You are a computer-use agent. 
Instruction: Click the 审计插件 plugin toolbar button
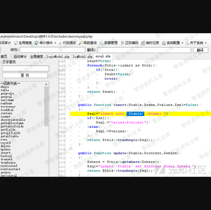44,43
